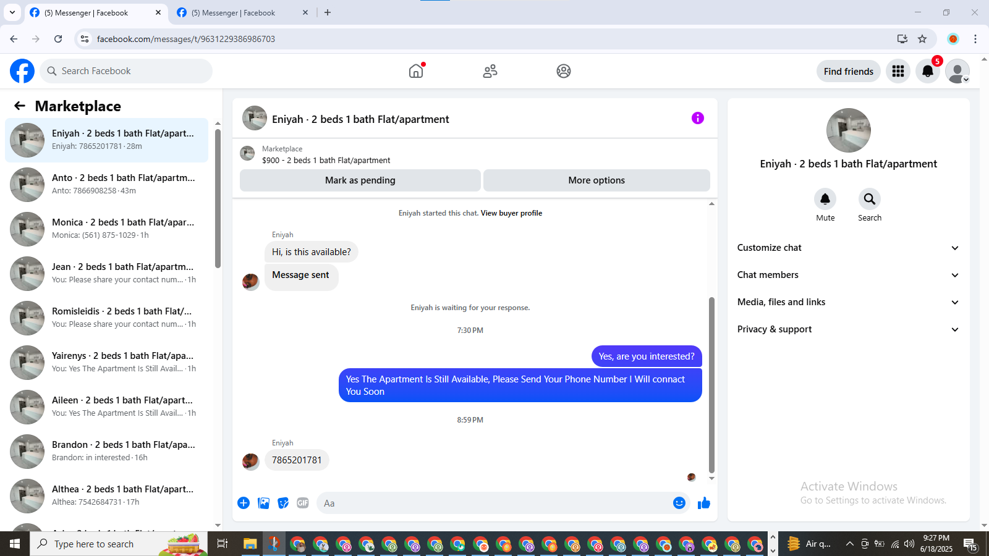Image resolution: width=989 pixels, height=556 pixels.
Task: Open the Althea conversation
Action: [106, 495]
